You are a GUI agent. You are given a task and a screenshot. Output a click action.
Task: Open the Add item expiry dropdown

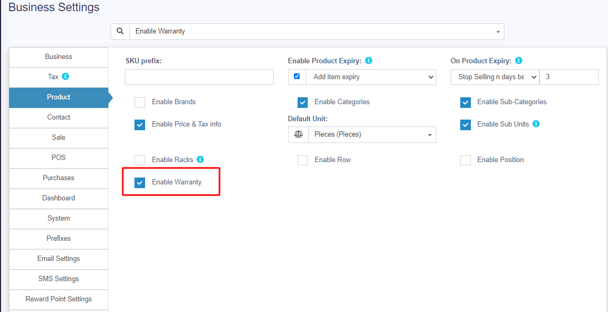pyautogui.click(x=371, y=77)
